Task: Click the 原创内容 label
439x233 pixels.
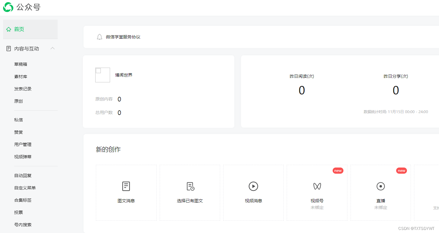Action: coord(104,99)
